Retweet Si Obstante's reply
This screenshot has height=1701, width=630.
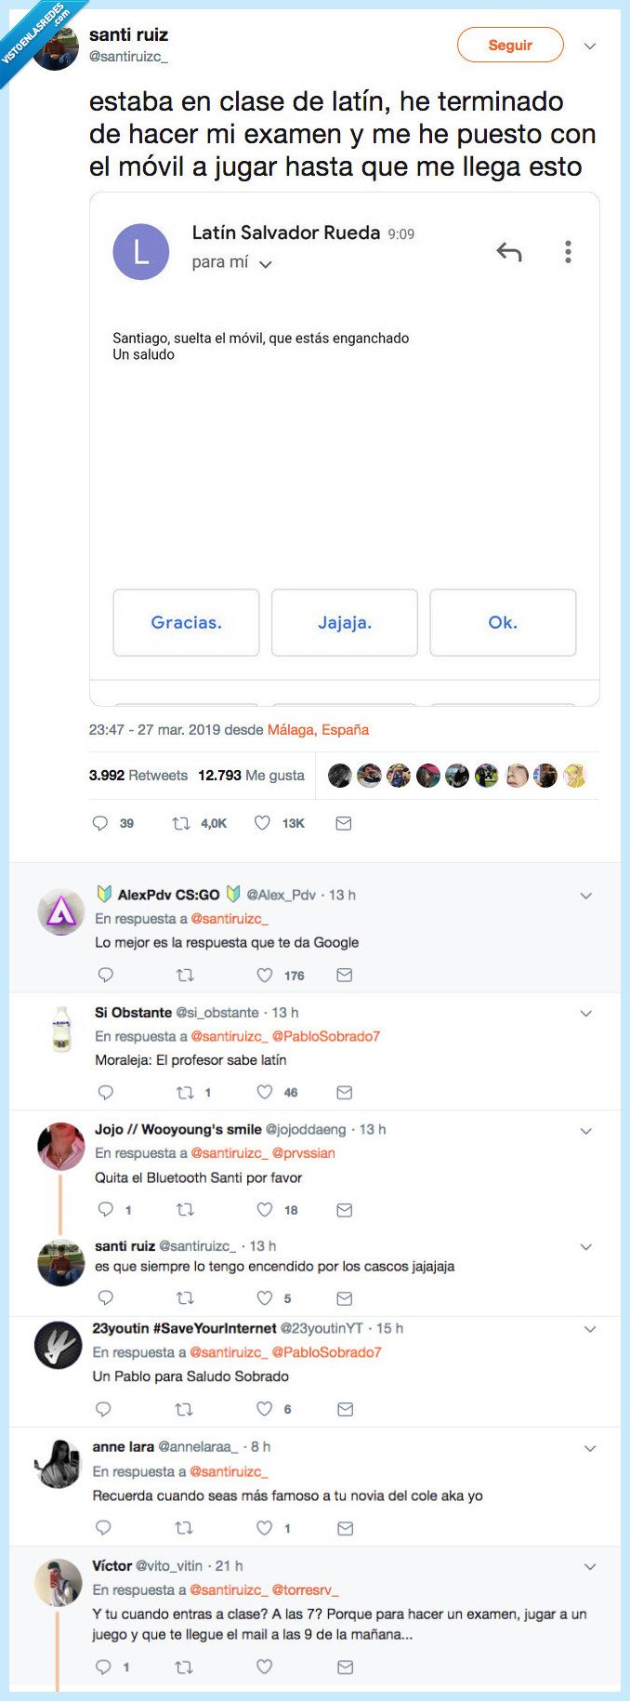(185, 1092)
